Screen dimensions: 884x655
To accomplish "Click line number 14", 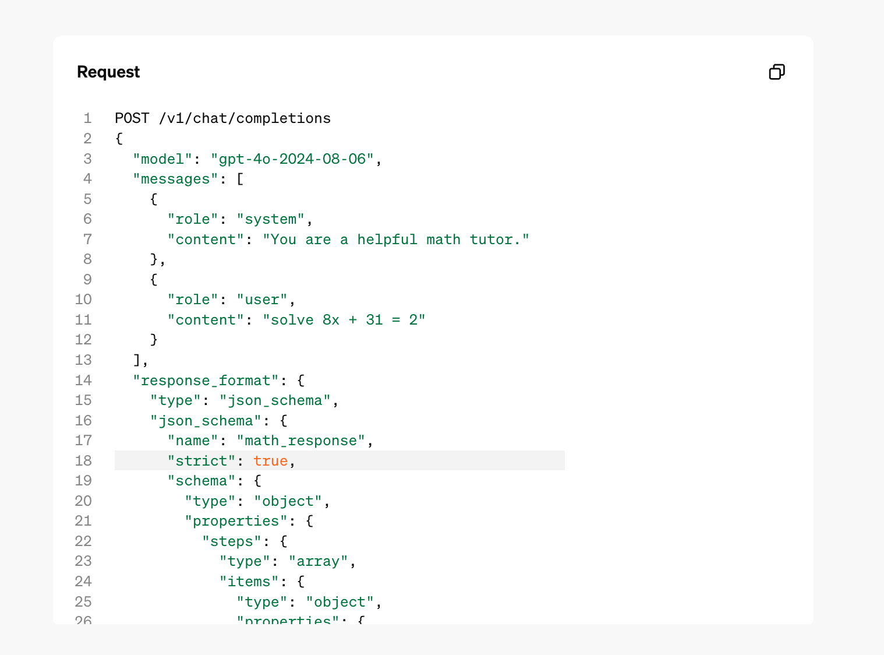I will point(83,381).
